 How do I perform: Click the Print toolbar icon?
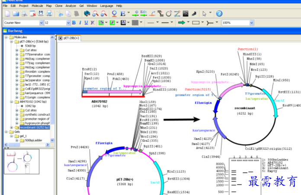click(49, 14)
